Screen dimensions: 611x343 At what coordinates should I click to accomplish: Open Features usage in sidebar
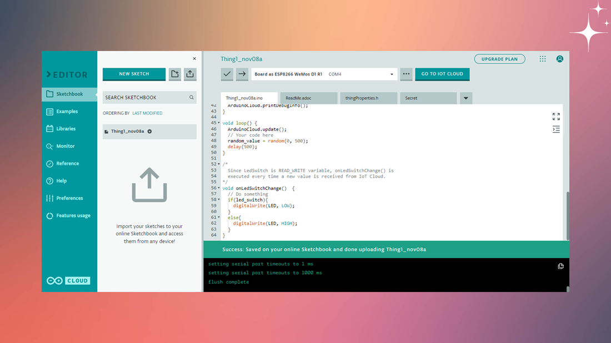(69, 215)
